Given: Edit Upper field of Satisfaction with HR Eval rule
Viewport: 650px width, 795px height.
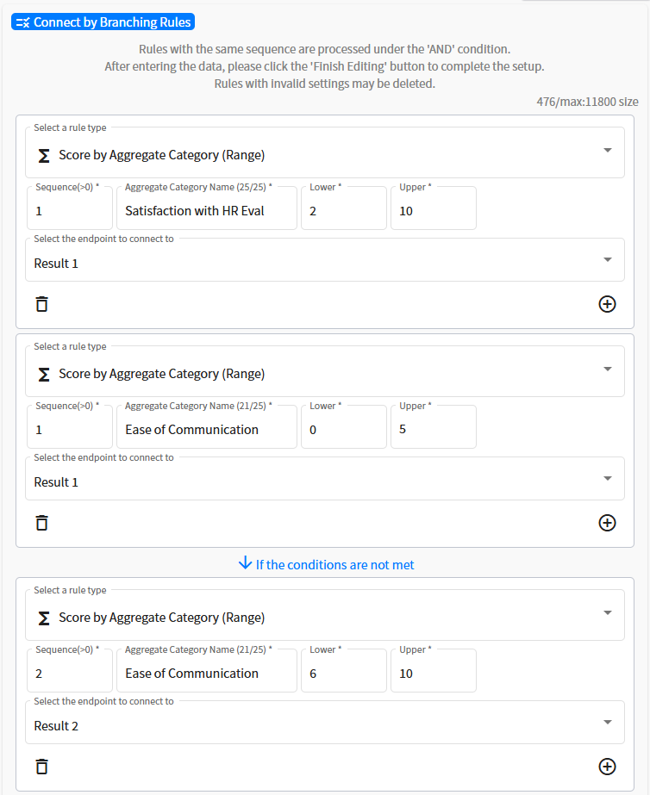Looking at the screenshot, I should pyautogui.click(x=434, y=208).
